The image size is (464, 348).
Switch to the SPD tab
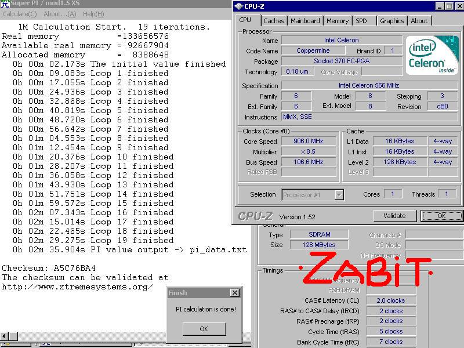(361, 21)
